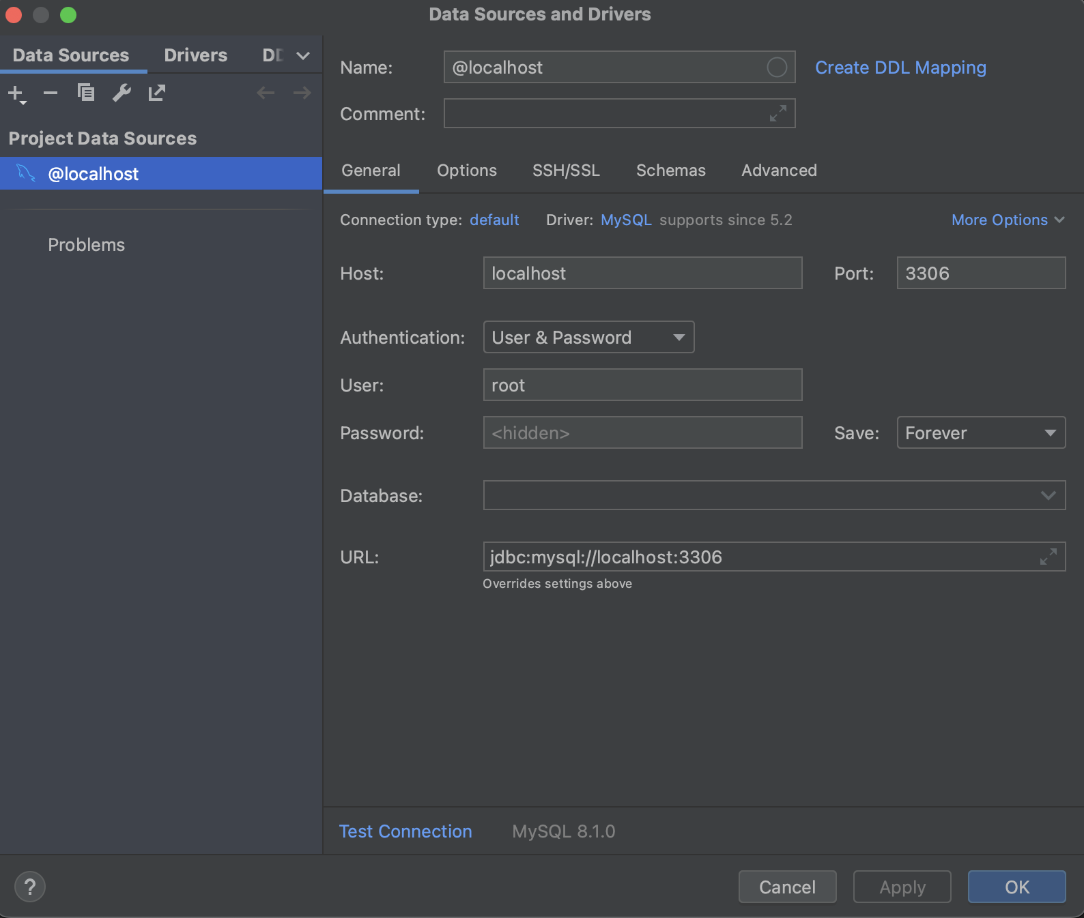Close the dialog with red window button

(x=14, y=14)
